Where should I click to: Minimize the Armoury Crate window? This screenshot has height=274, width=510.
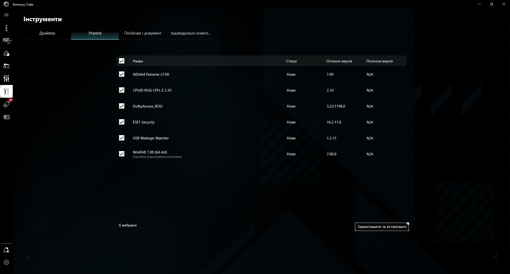479,4
